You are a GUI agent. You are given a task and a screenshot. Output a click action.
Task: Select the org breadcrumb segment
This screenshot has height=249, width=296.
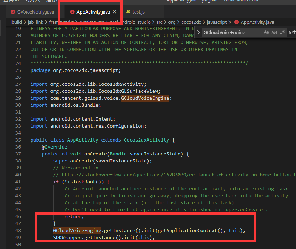click(172, 22)
